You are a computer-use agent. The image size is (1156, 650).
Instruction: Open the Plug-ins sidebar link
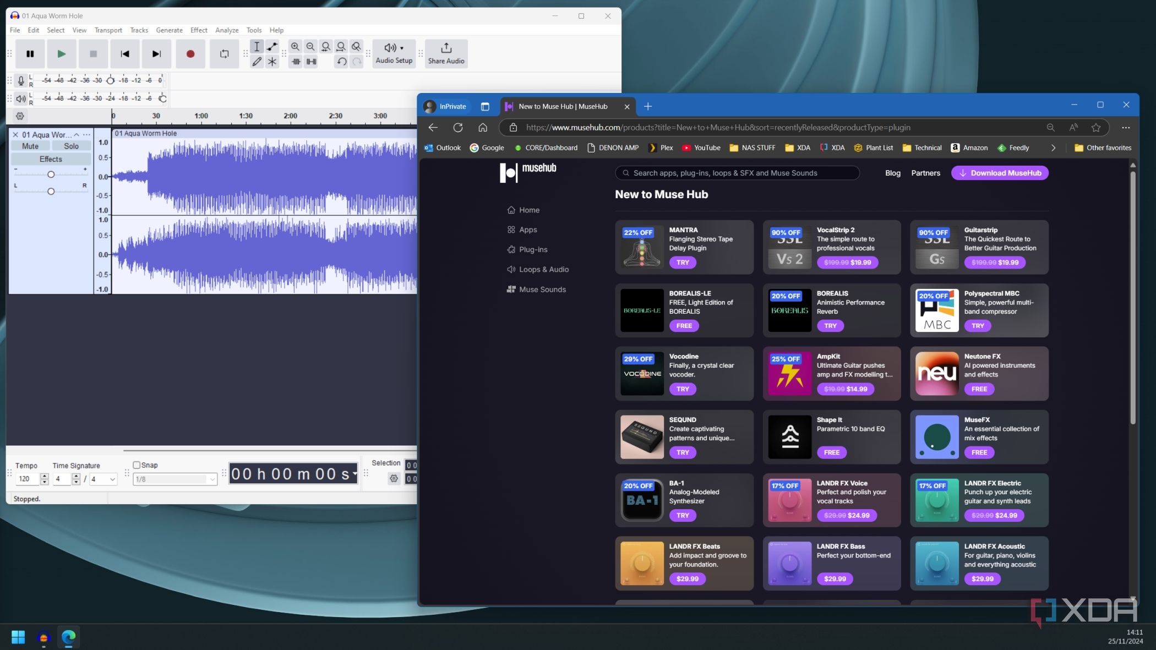[533, 249]
